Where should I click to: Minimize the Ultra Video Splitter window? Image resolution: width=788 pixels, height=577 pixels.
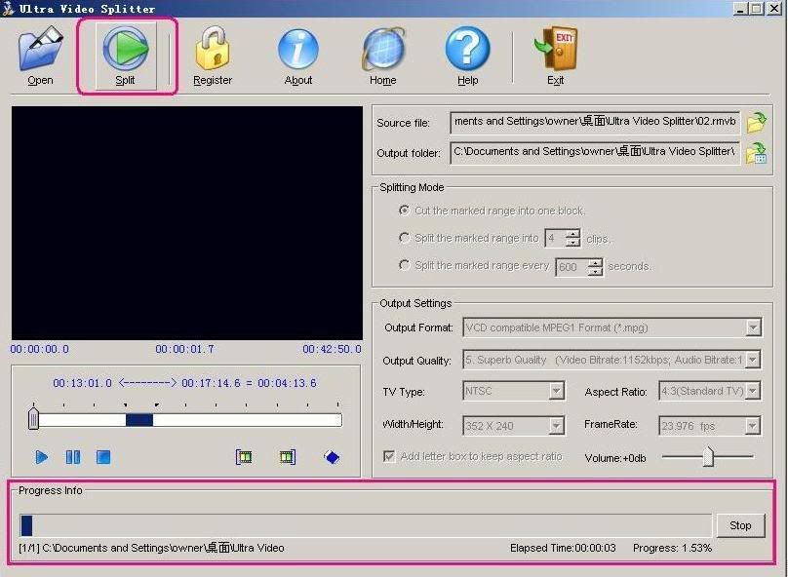tap(740, 9)
